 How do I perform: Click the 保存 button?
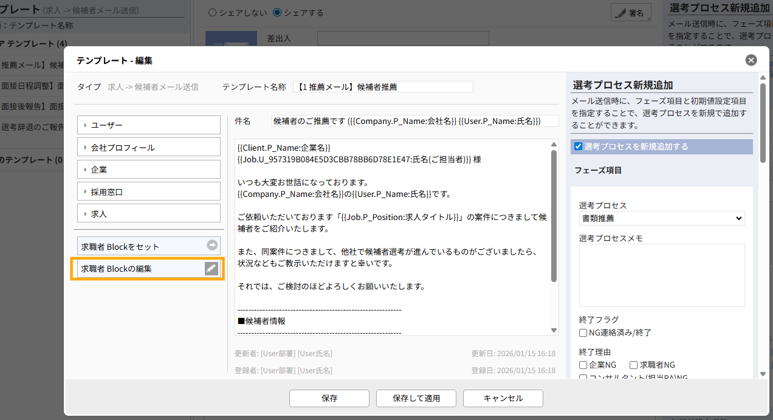point(329,399)
